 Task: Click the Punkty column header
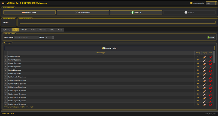[x=198, y=53]
